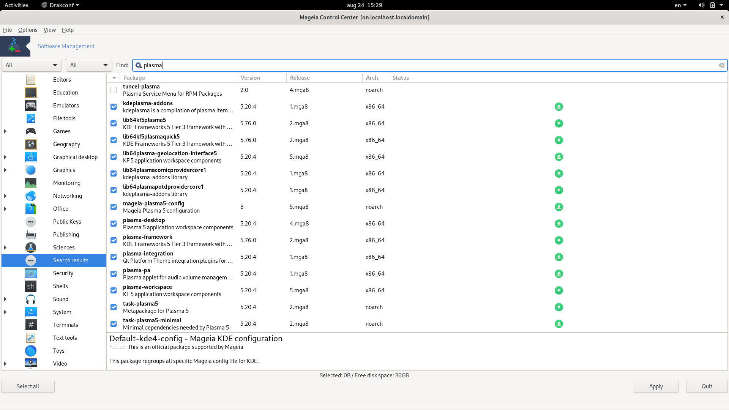Expand the Sciences tree arrow
This screenshot has height=410, width=729.
coord(5,248)
